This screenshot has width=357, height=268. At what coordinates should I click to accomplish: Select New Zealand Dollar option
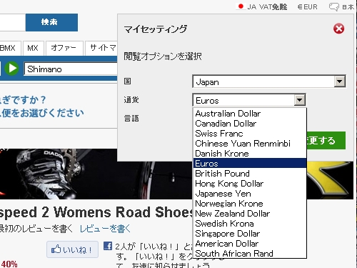point(250,214)
